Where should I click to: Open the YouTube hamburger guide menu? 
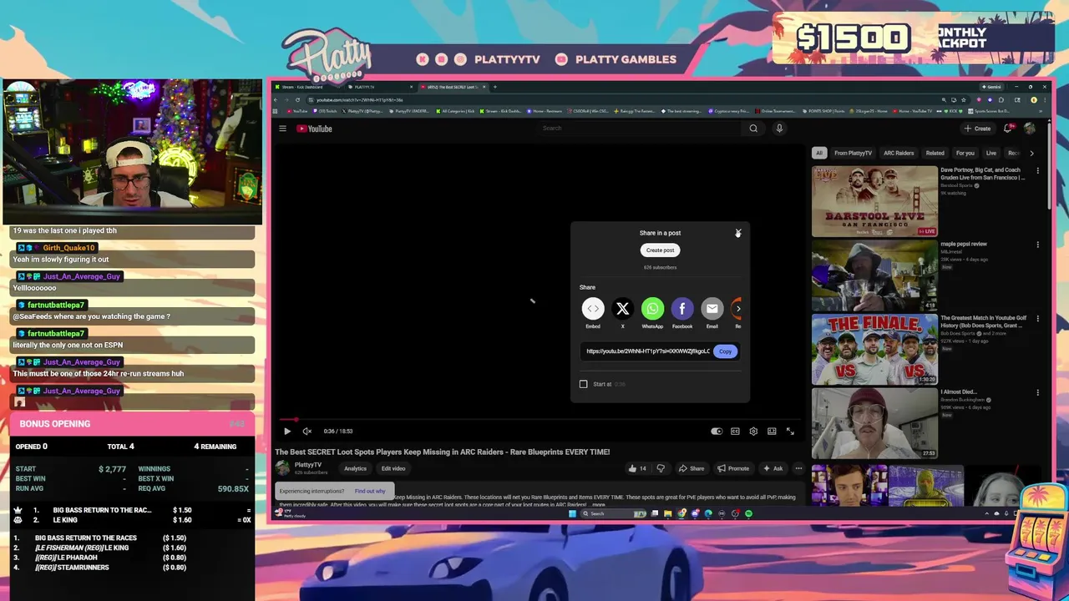tap(282, 129)
